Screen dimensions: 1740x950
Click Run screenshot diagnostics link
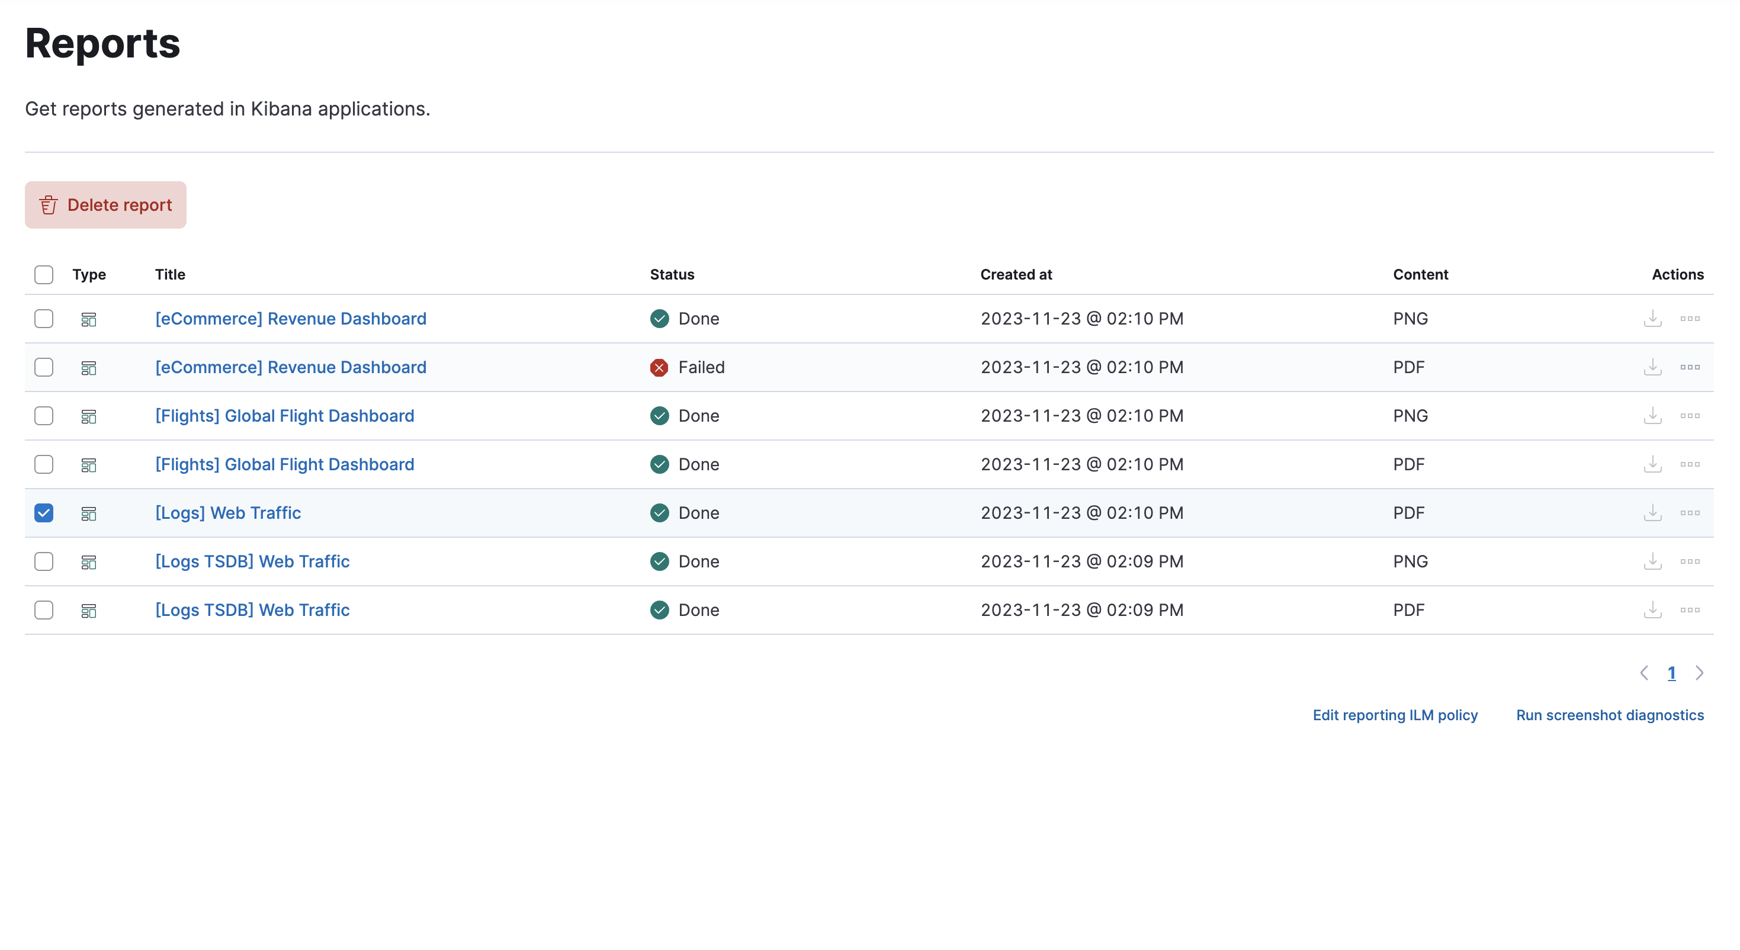tap(1610, 715)
